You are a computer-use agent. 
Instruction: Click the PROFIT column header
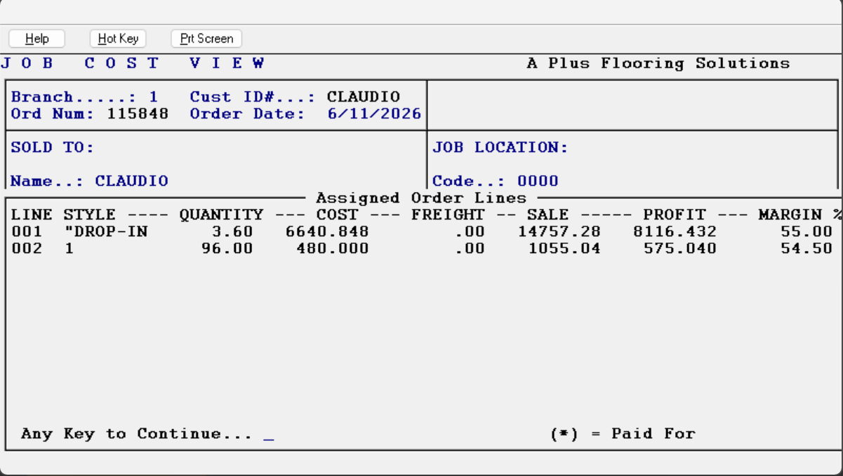(x=675, y=215)
